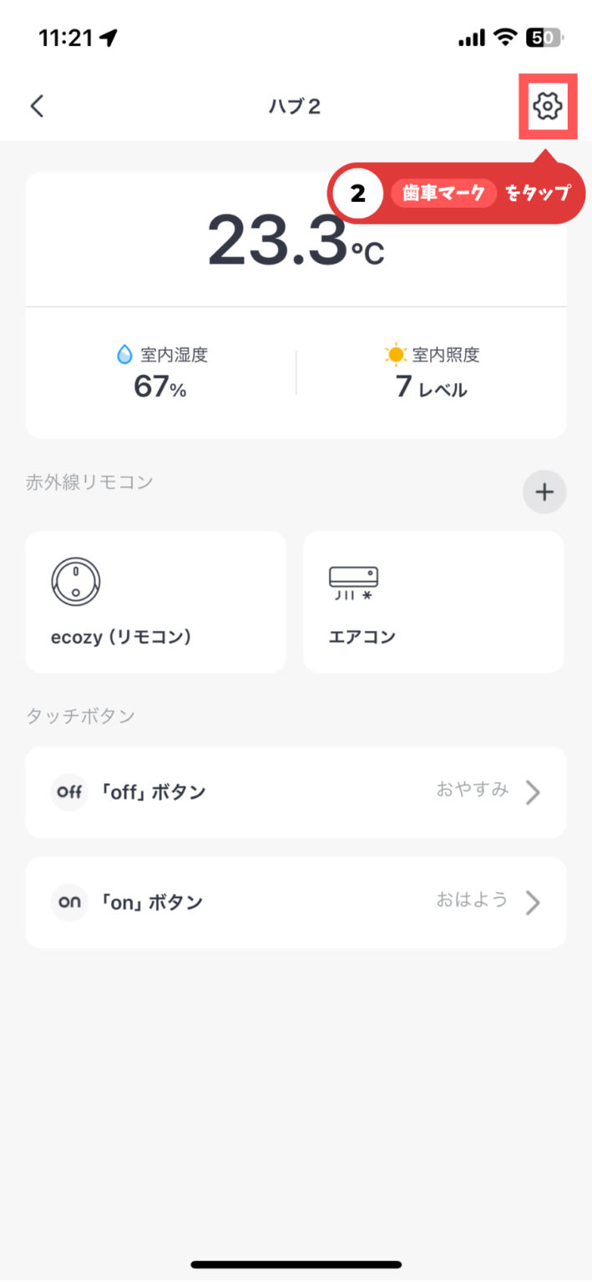Tap the settings gear icon

coord(547,106)
